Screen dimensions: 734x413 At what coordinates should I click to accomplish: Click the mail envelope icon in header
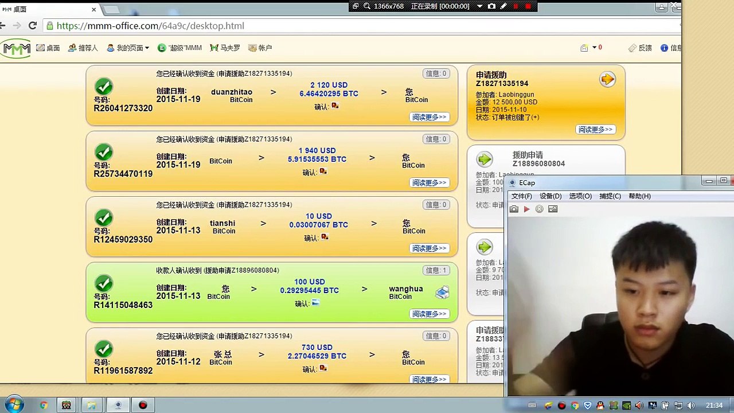[584, 48]
